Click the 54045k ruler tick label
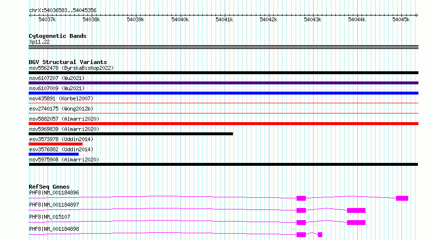432x240 pixels. (401, 19)
